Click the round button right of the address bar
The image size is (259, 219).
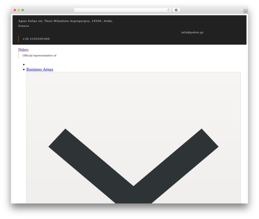[x=176, y=10]
